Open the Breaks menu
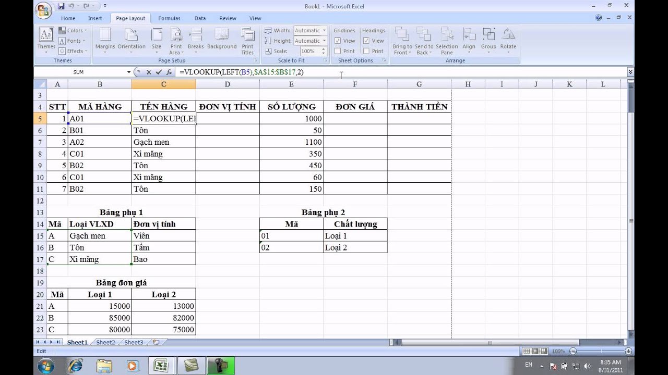This screenshot has height=375, width=668. (196, 40)
